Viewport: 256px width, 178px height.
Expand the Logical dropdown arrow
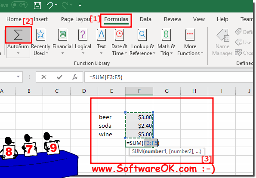pyautogui.click(x=83, y=53)
